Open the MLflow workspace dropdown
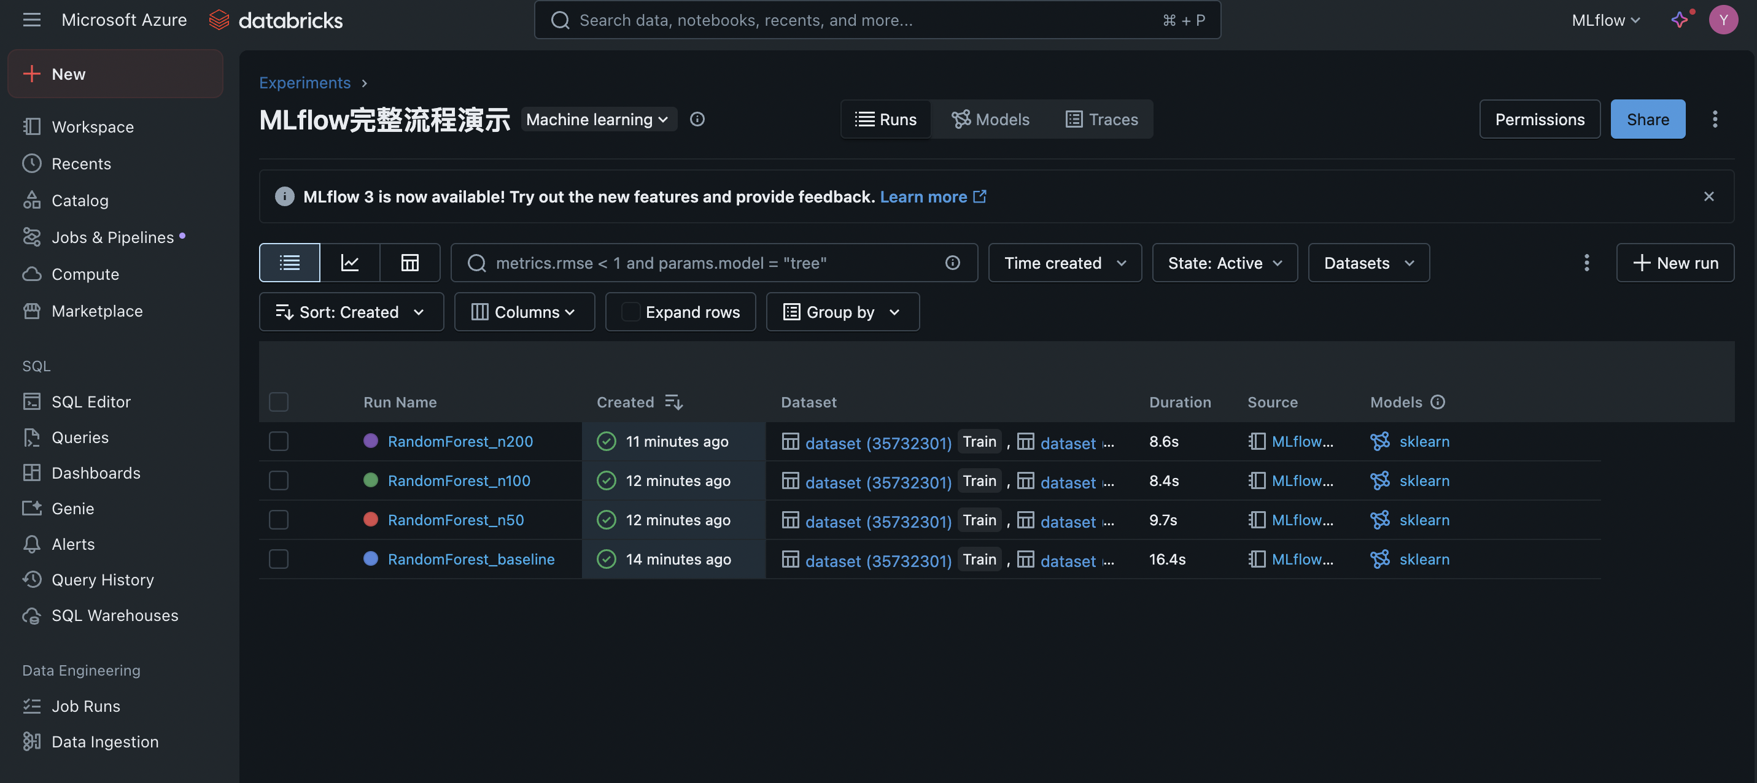This screenshot has width=1757, height=783. (1605, 20)
